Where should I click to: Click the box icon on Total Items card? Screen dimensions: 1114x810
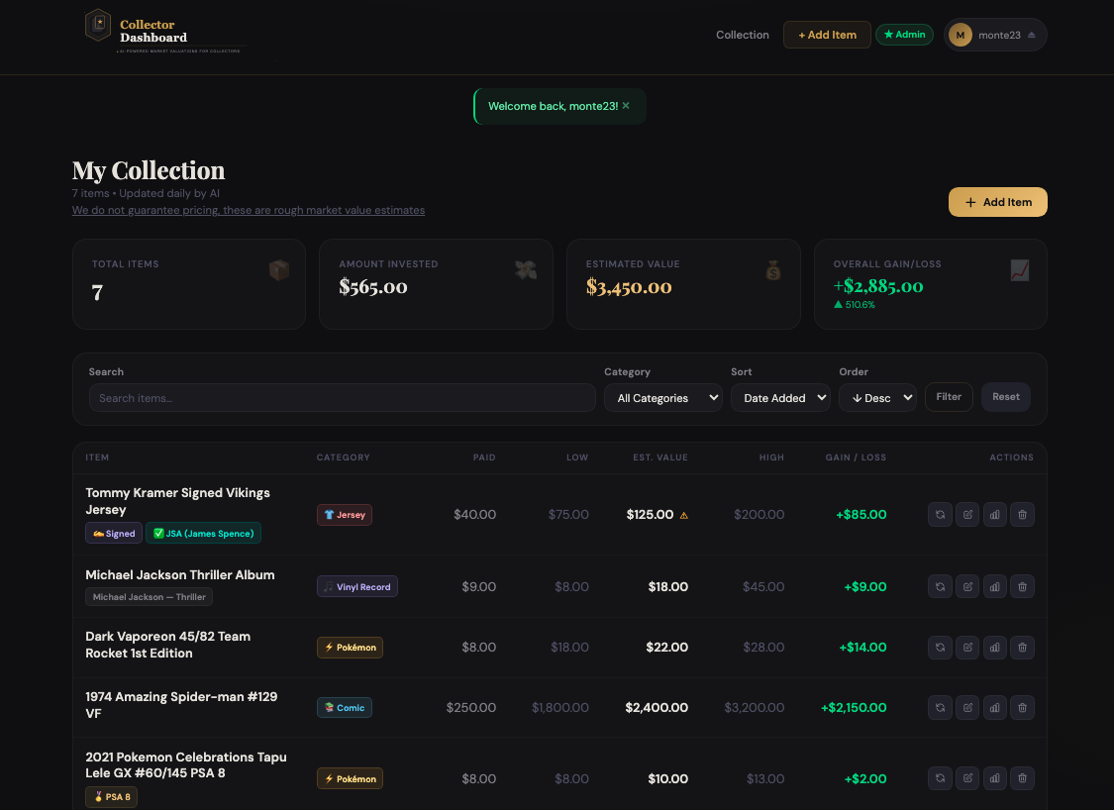tap(279, 270)
